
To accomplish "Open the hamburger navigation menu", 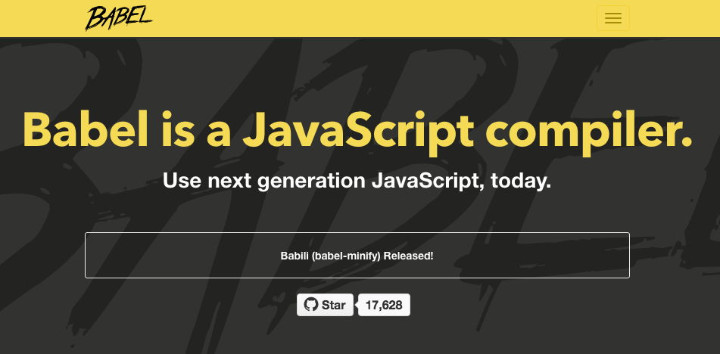I will [613, 18].
